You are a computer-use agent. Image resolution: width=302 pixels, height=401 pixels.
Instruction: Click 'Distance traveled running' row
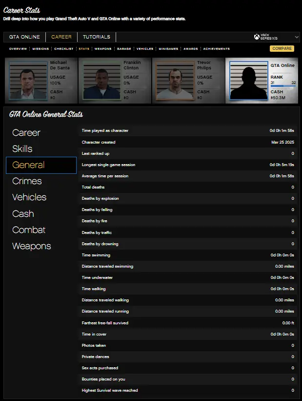click(188, 311)
